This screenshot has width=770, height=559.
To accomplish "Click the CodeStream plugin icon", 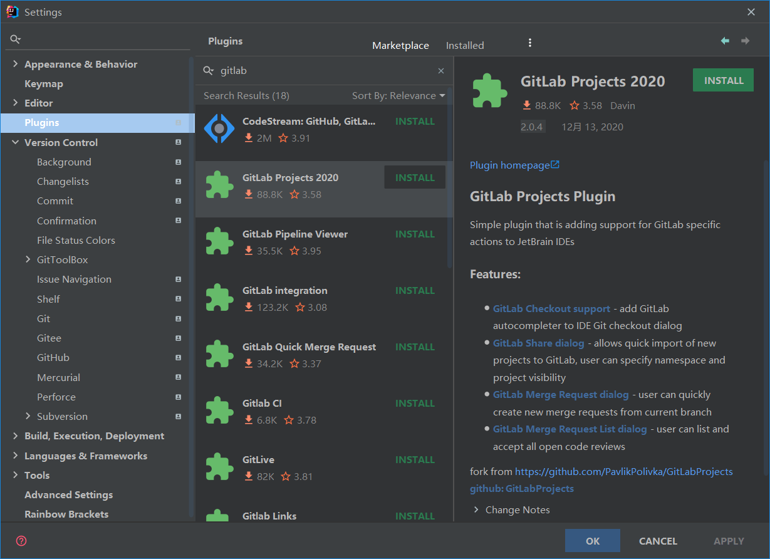I will coord(219,128).
